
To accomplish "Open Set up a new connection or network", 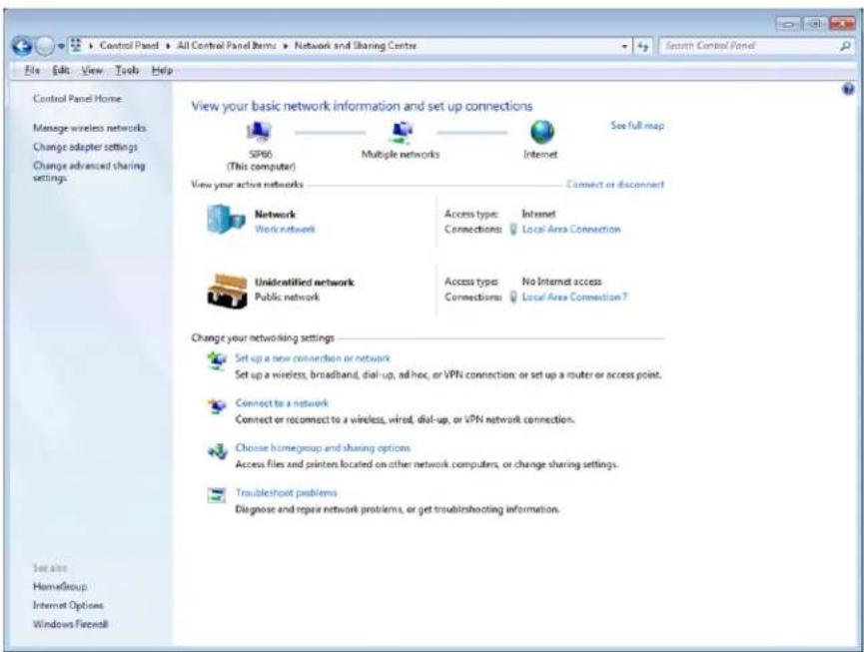I will click(x=313, y=357).
